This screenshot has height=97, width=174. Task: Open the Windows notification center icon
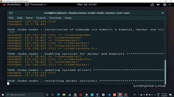170,95
